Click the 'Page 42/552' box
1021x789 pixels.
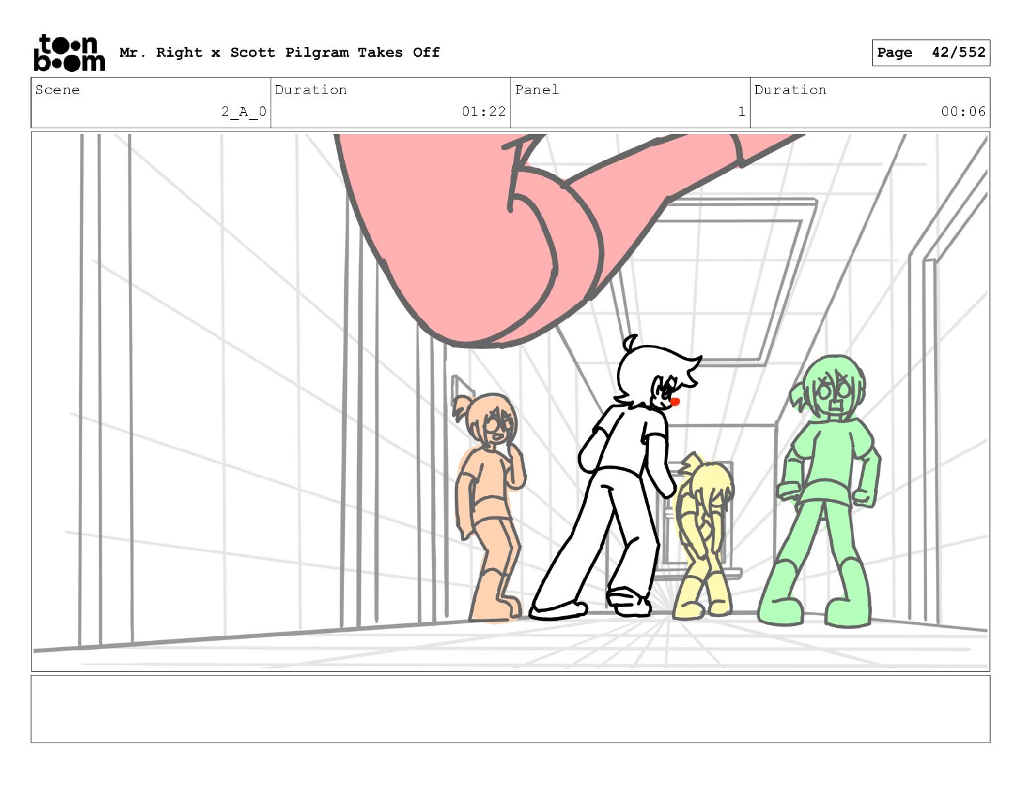(931, 53)
